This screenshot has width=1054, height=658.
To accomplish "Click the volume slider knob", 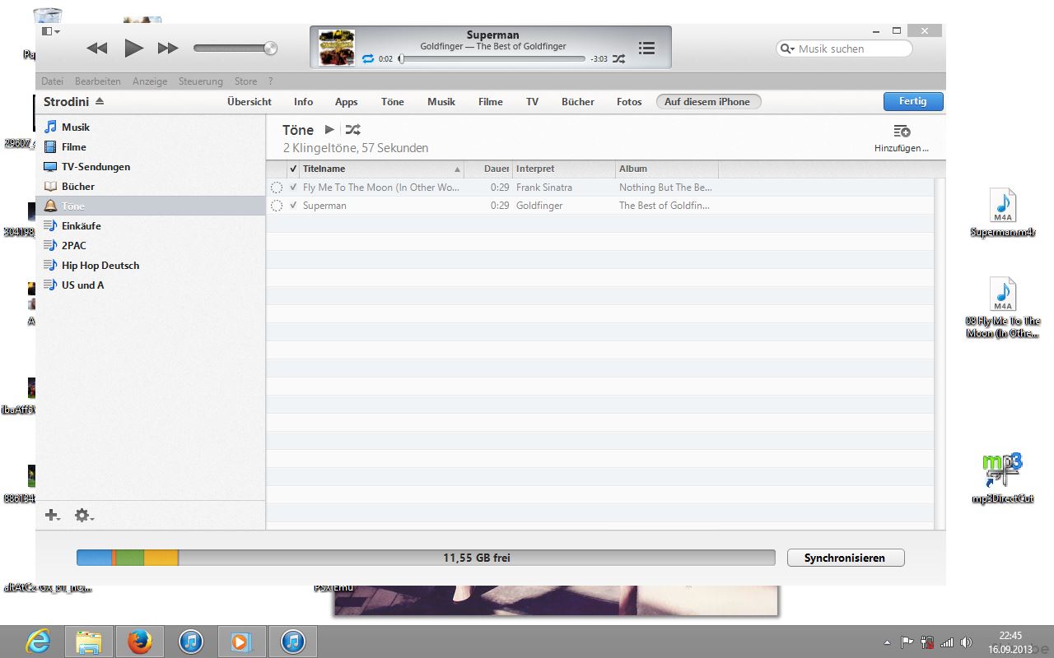I will (x=270, y=49).
